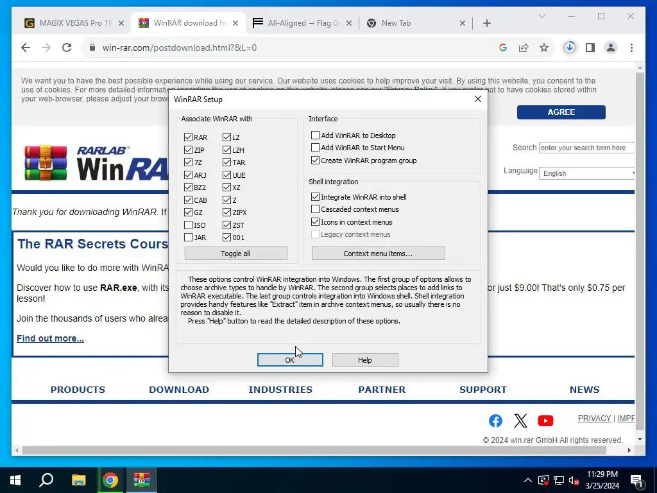Uncheck the ZIP association checkbox
This screenshot has height=493, width=657.
click(188, 150)
